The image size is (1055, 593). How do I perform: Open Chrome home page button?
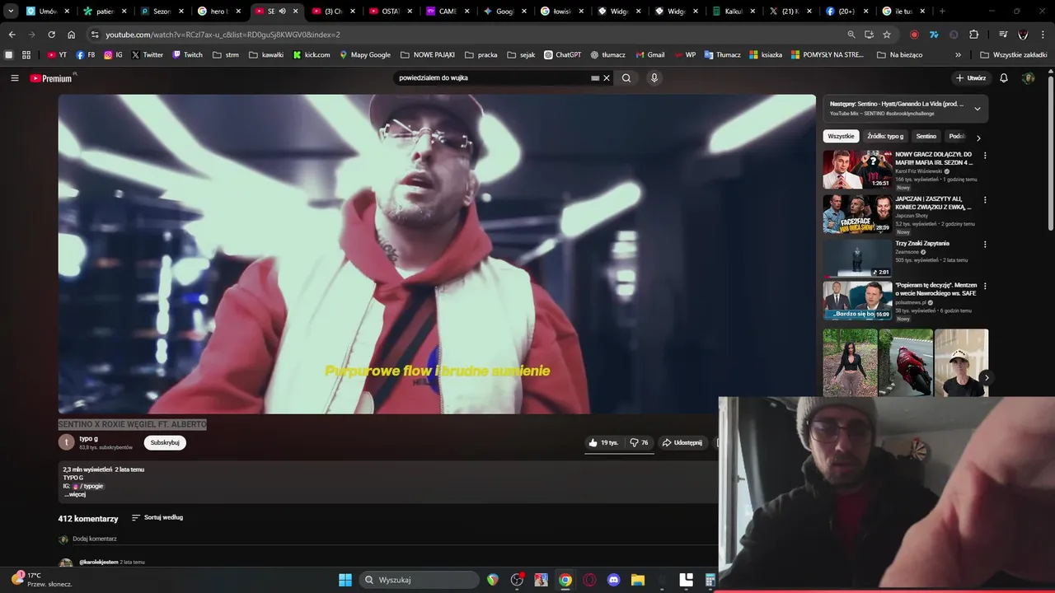pyautogui.click(x=71, y=35)
